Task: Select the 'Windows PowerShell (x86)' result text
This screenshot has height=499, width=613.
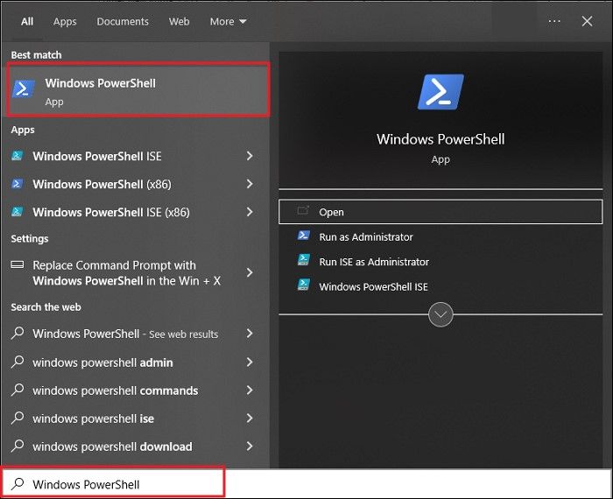Action: pyautogui.click(x=102, y=184)
